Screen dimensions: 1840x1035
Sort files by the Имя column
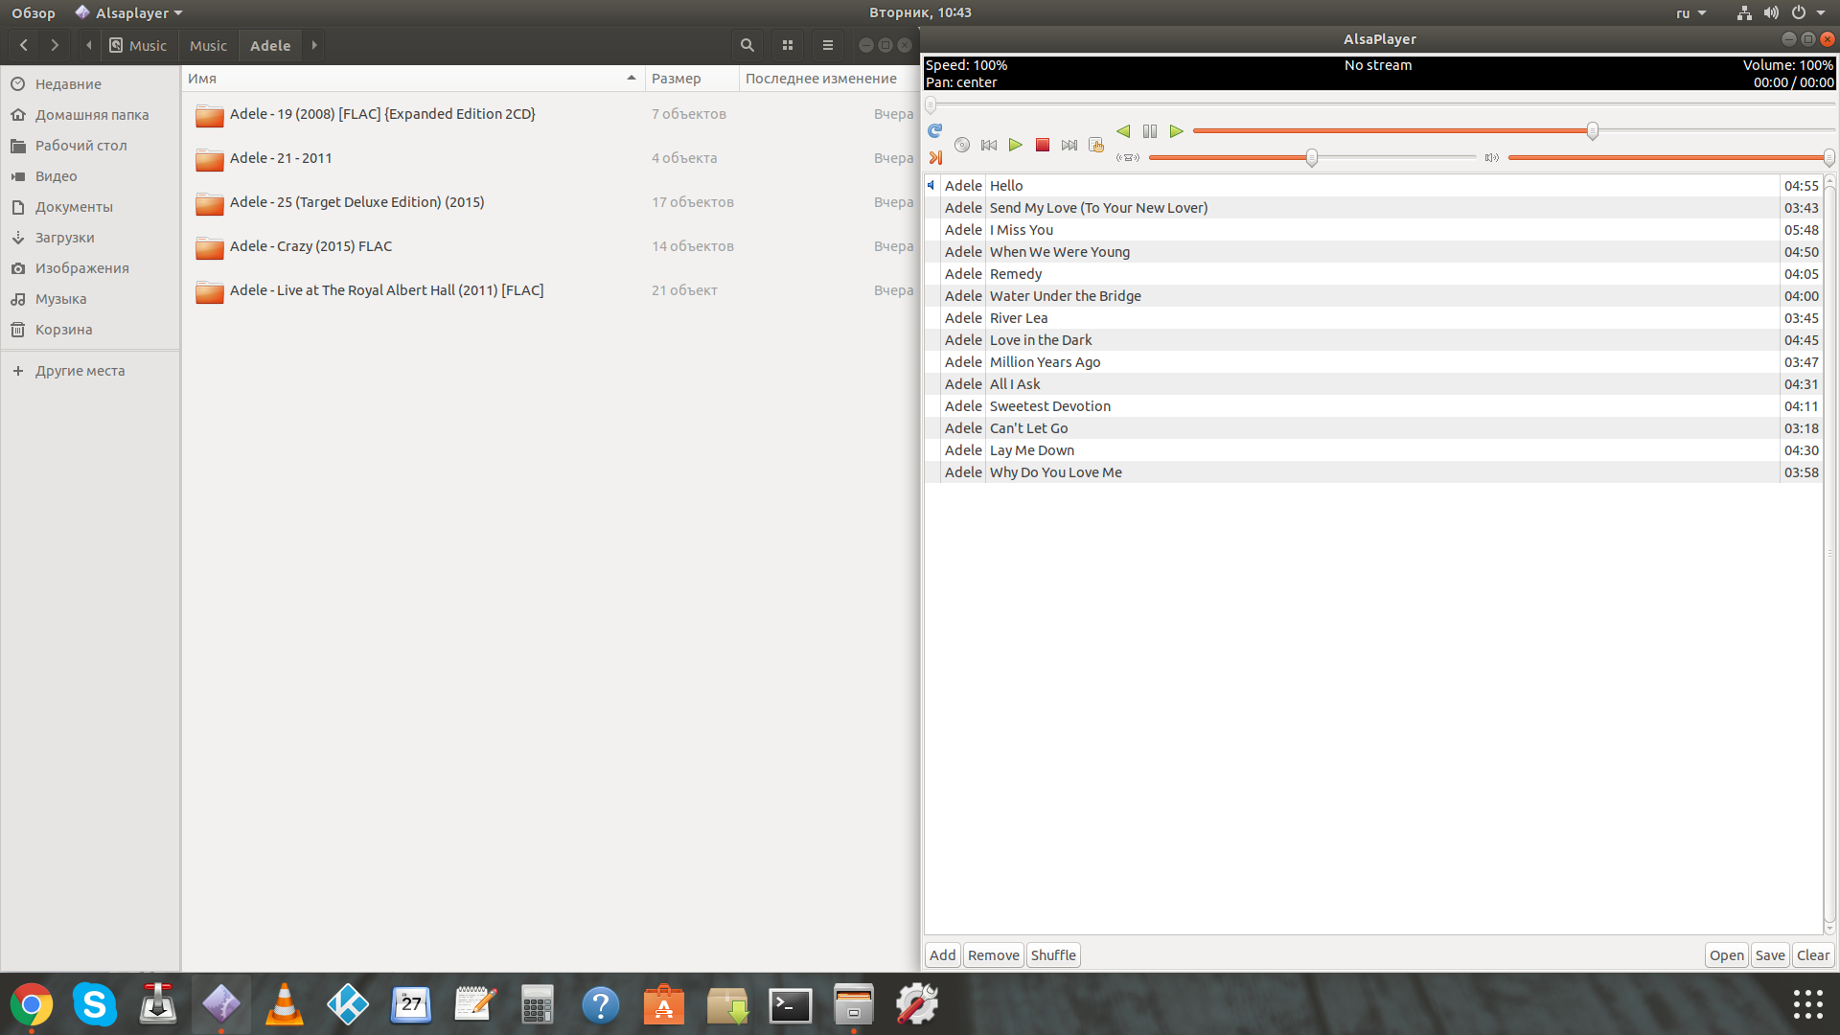413,79
